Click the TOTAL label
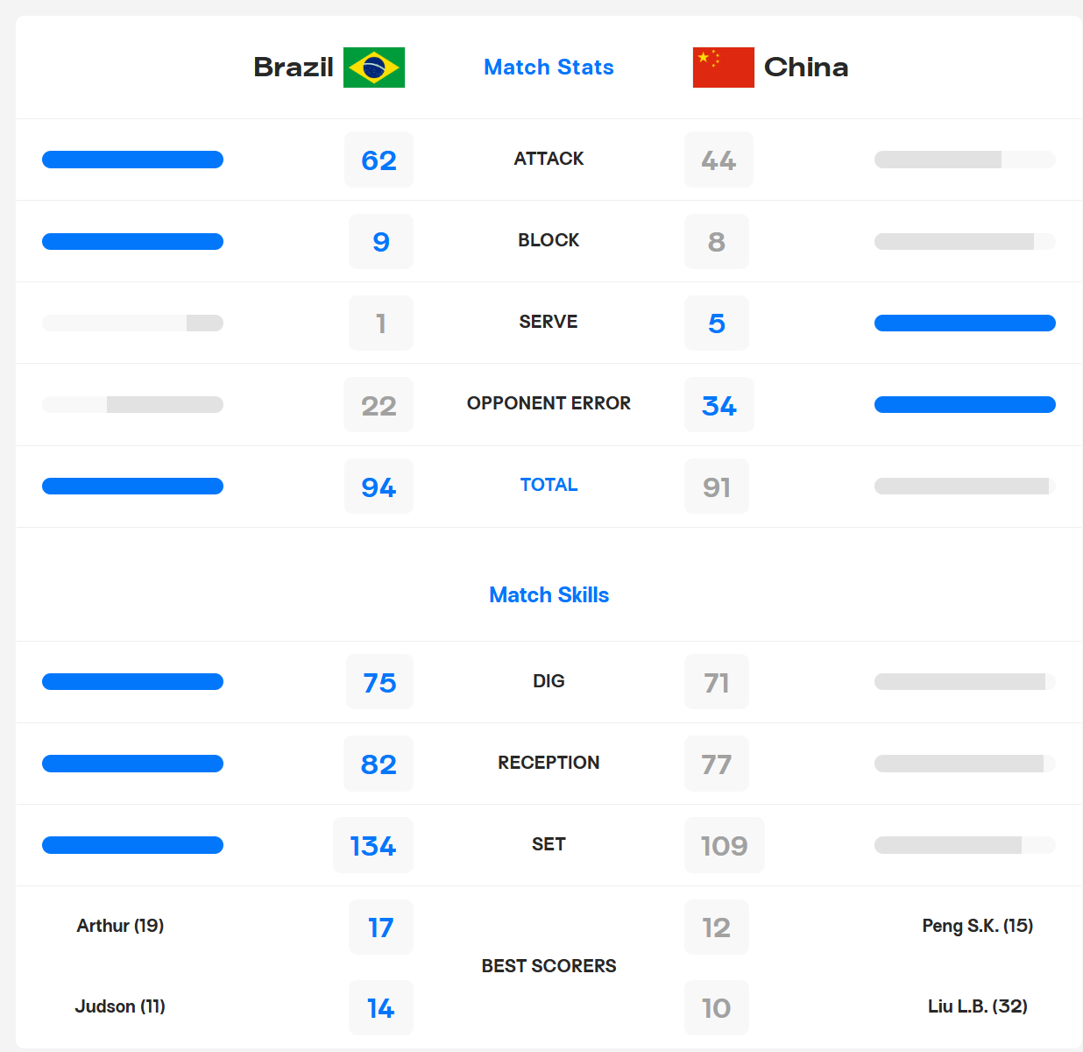Viewport: 1083px width, 1052px height. [x=549, y=485]
